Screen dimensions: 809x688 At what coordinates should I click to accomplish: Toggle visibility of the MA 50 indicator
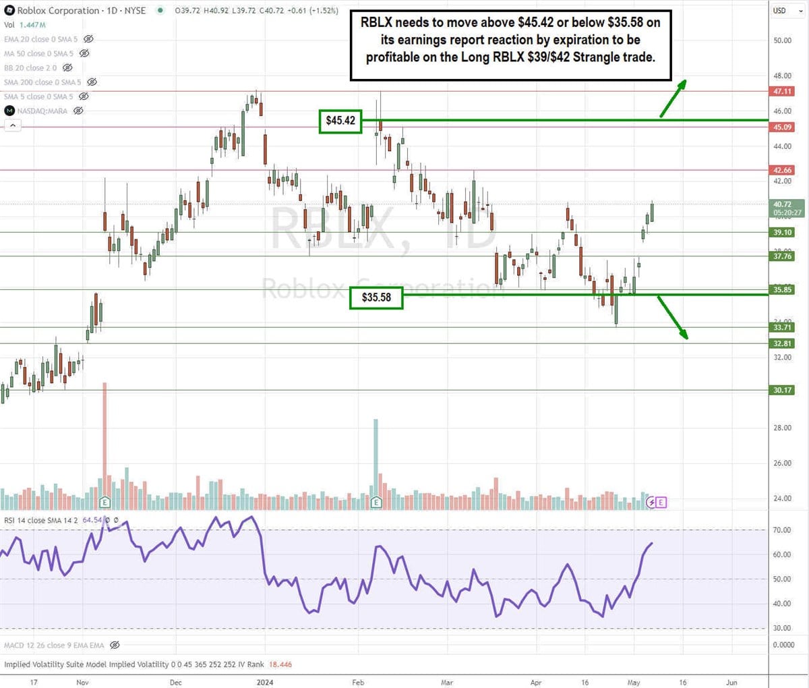pos(84,53)
